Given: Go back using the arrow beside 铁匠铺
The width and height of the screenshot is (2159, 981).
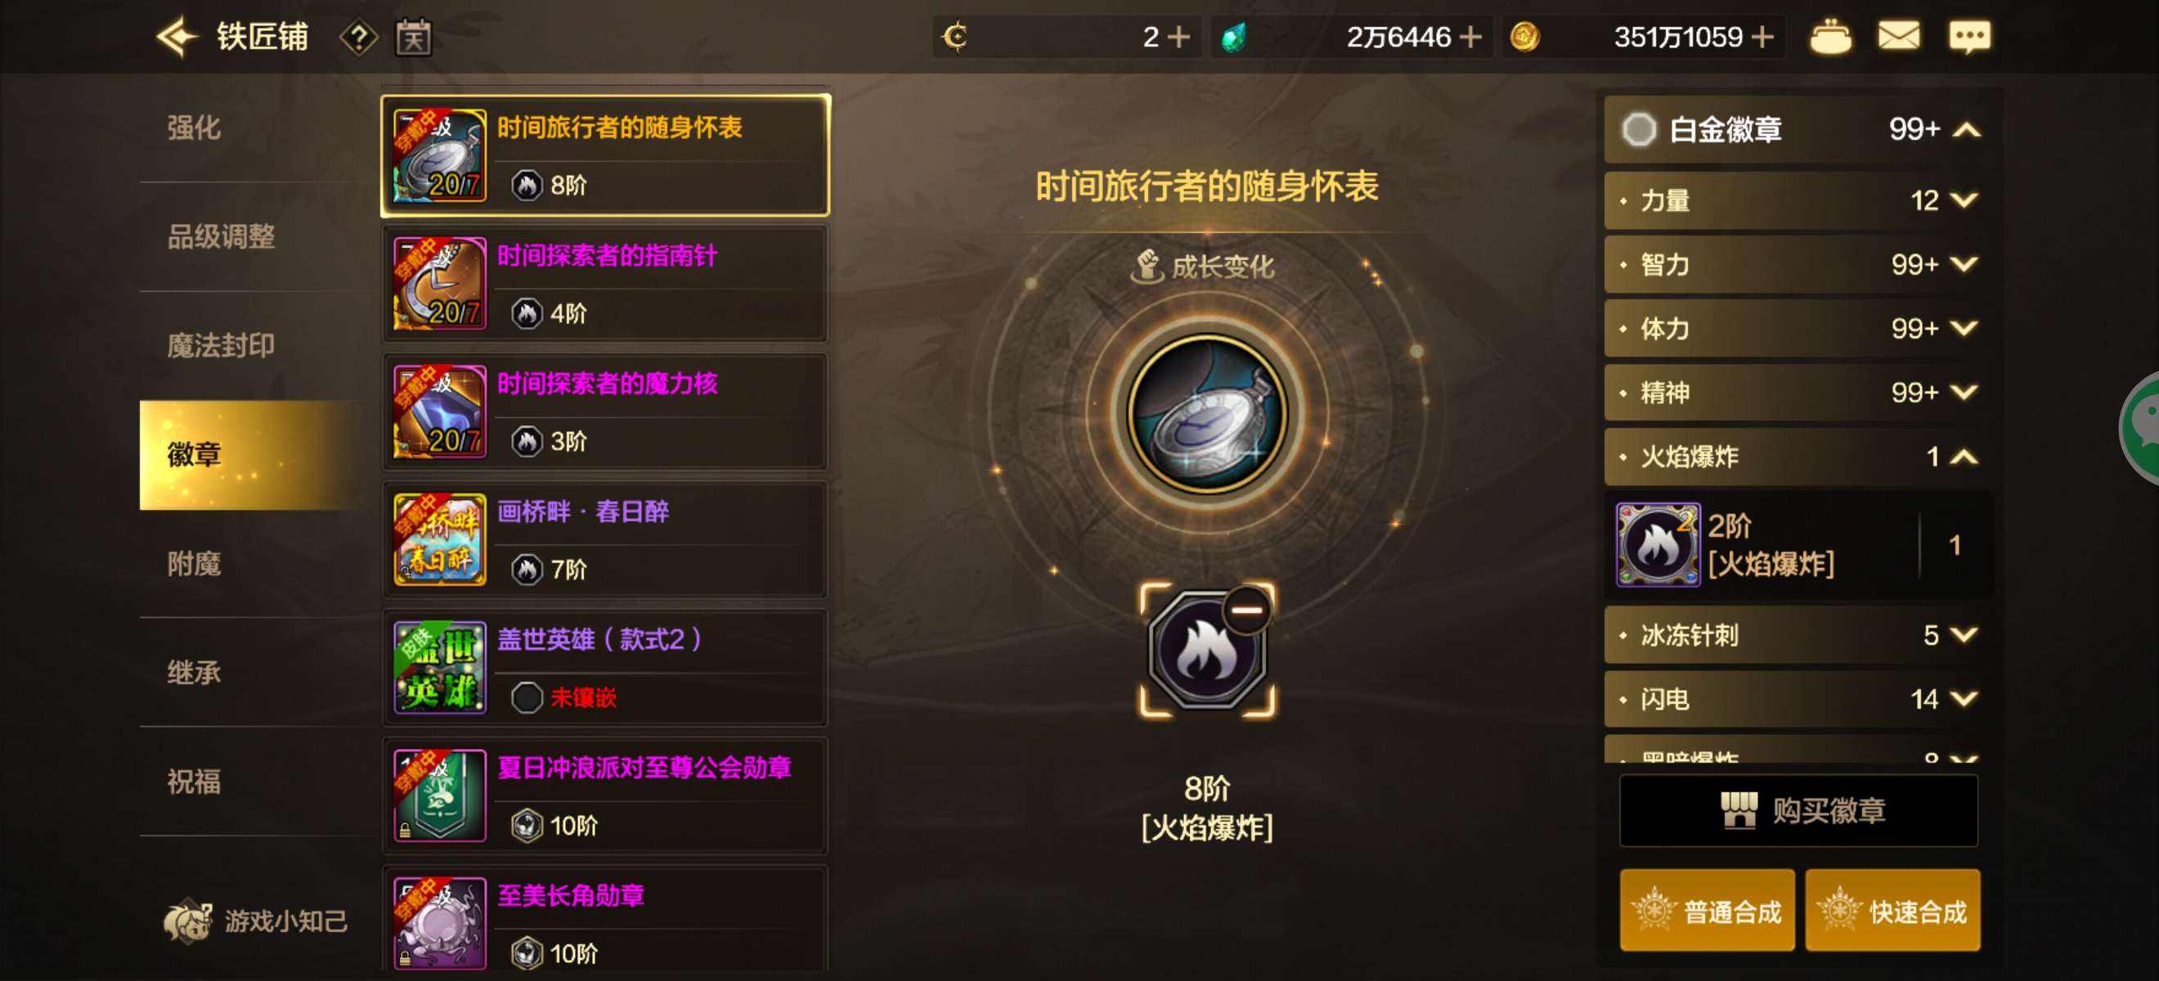Looking at the screenshot, I should tap(177, 37).
